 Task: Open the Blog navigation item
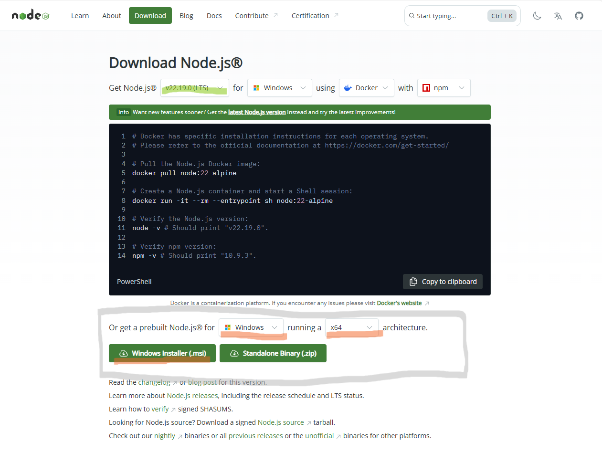[x=186, y=16]
